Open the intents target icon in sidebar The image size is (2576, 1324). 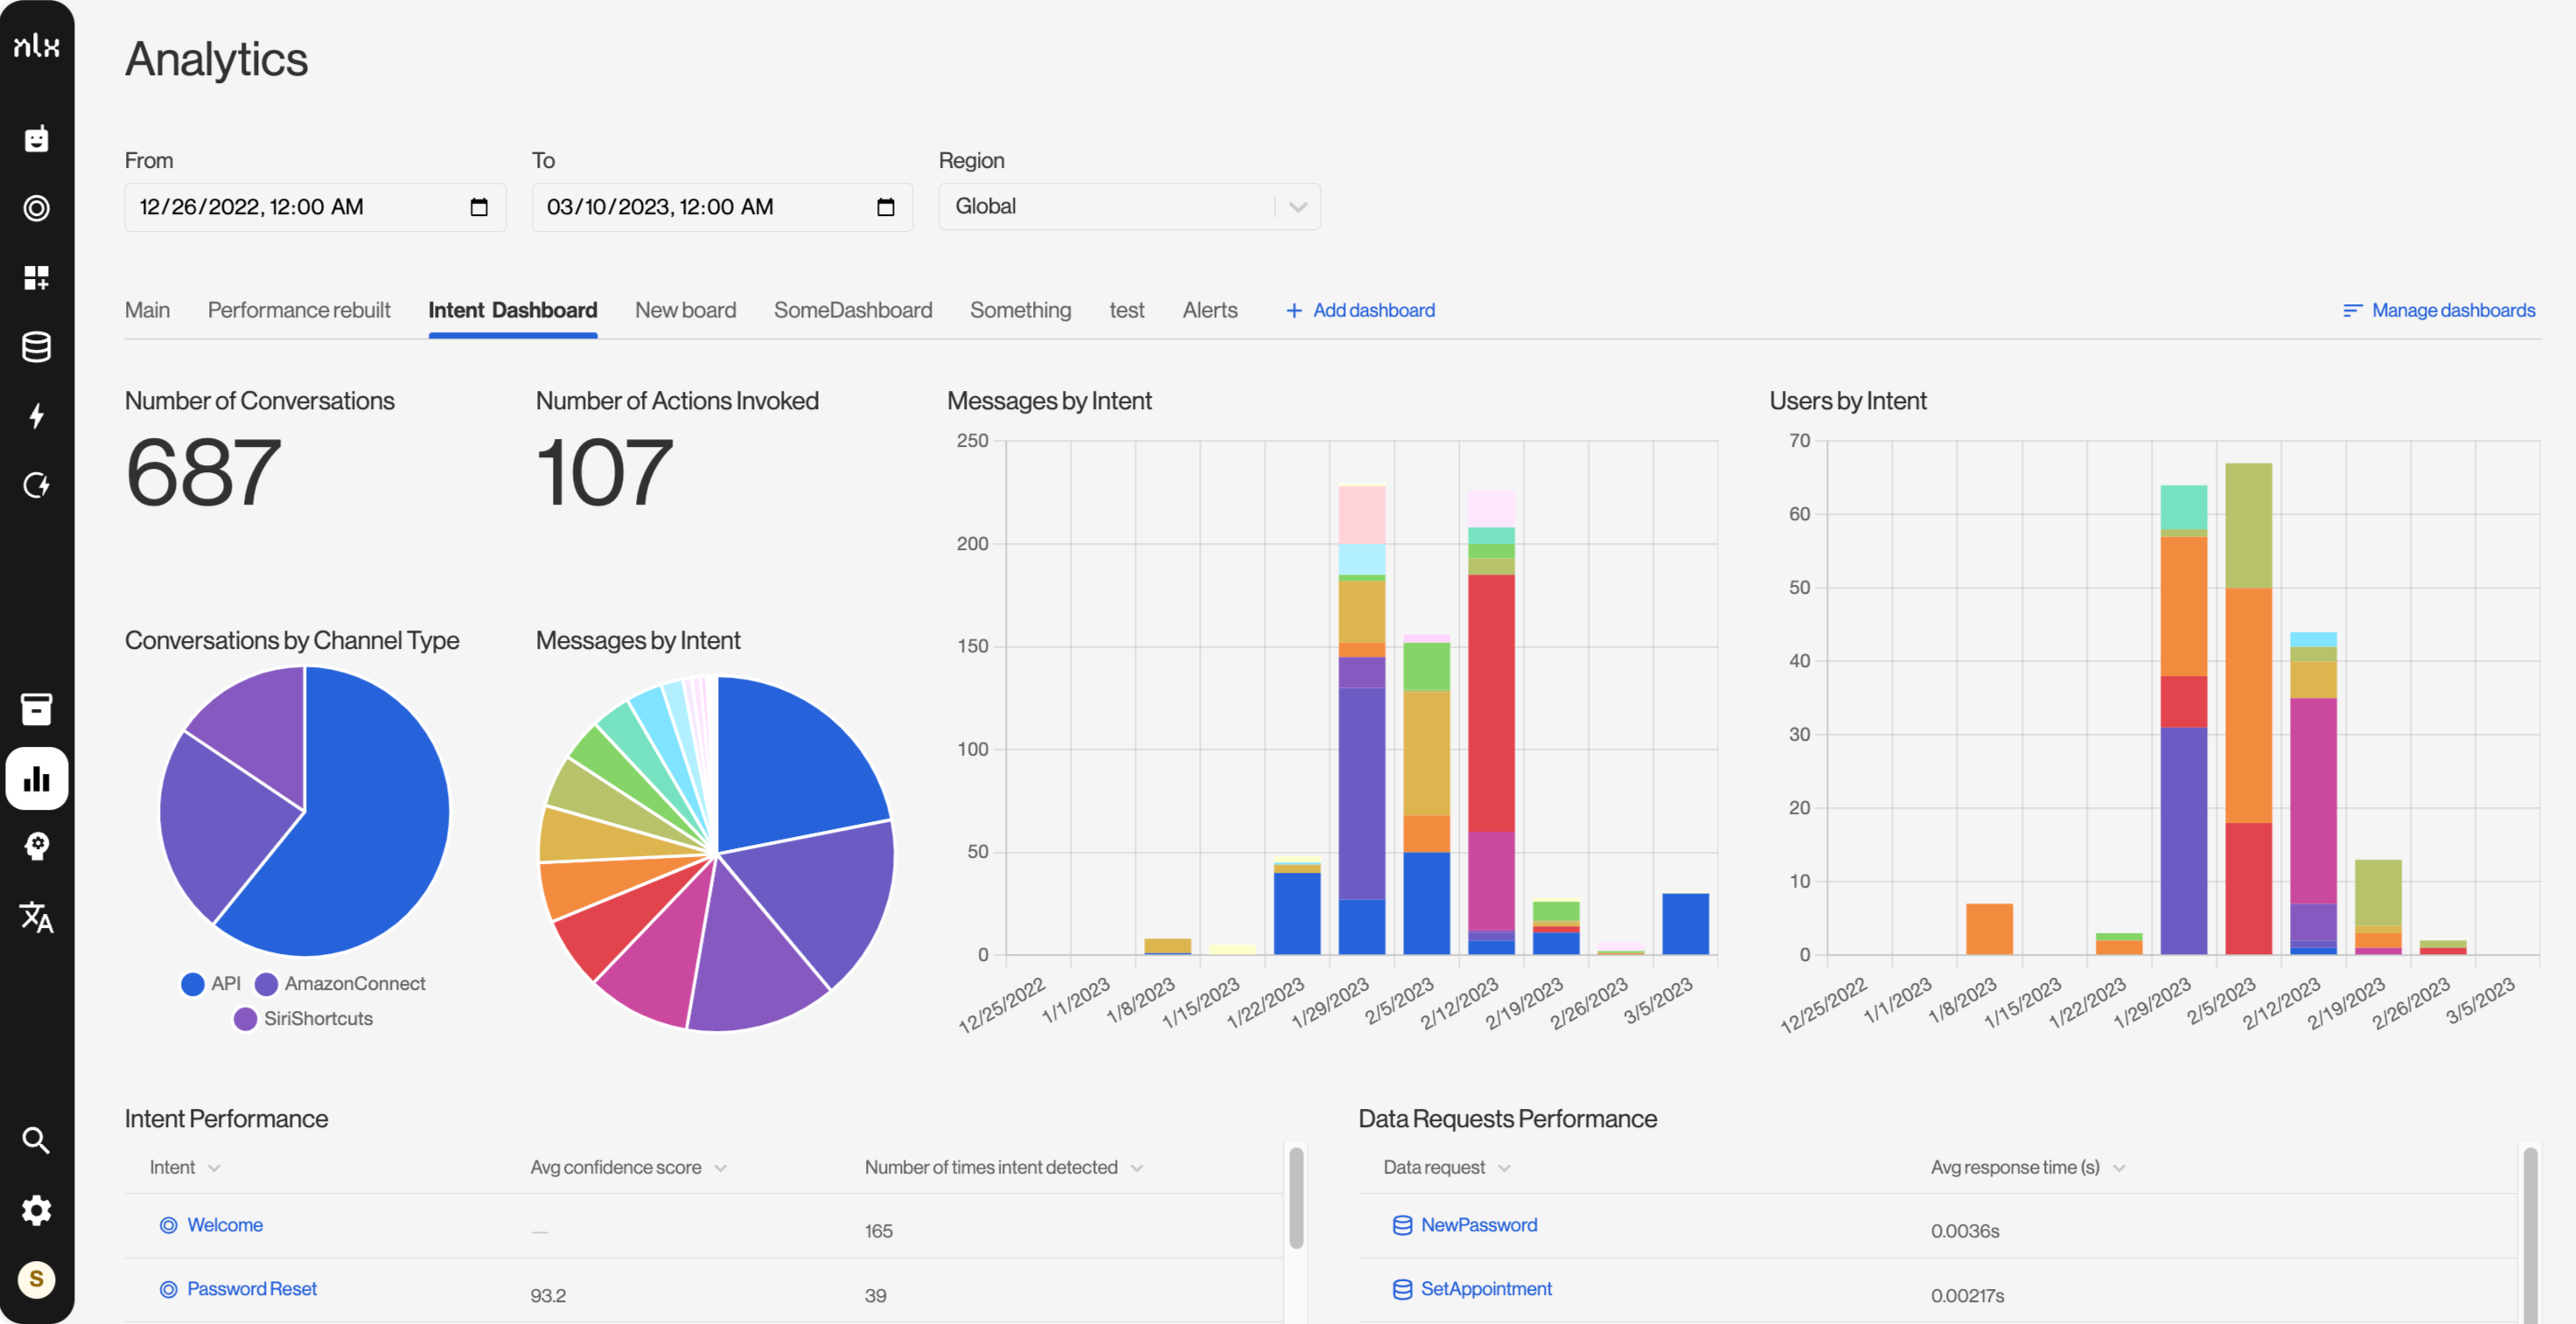point(37,208)
